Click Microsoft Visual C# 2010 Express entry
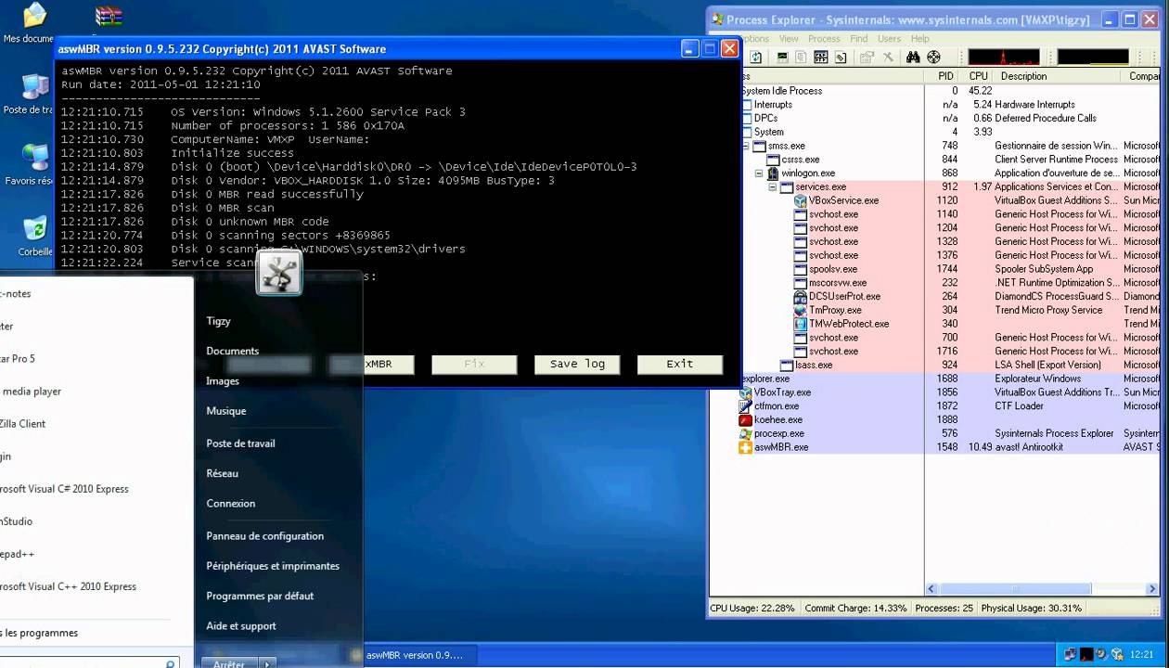This screenshot has width=1169, height=668. 64,489
